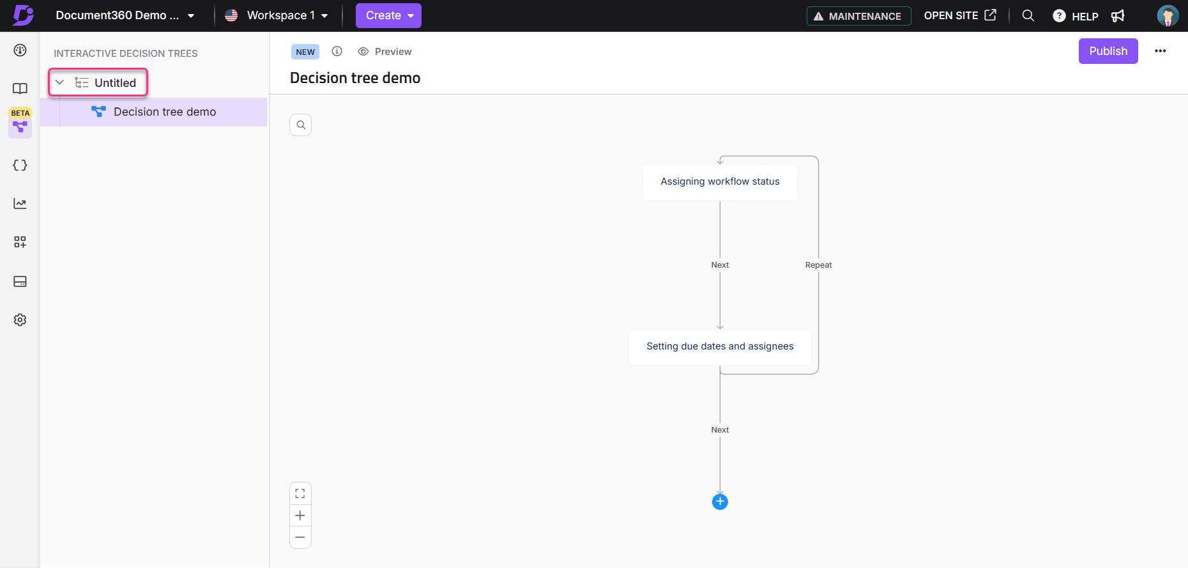
Task: Collapse the Untitled folder chevron
Action: click(59, 82)
